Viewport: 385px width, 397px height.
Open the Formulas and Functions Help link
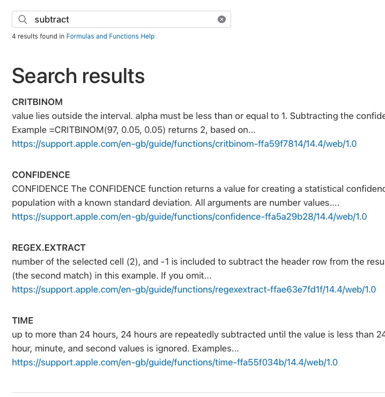(110, 36)
